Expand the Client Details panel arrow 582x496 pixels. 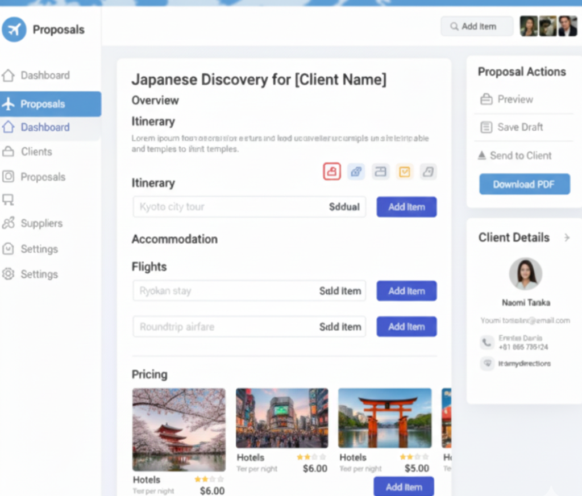[567, 237]
